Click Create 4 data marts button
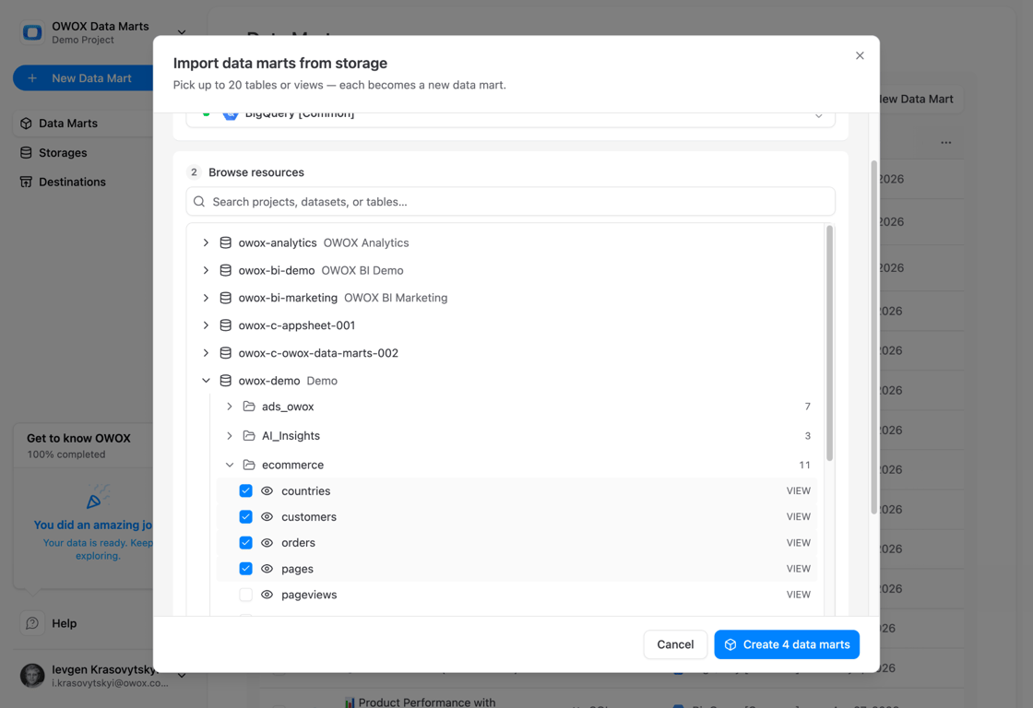 787,644
